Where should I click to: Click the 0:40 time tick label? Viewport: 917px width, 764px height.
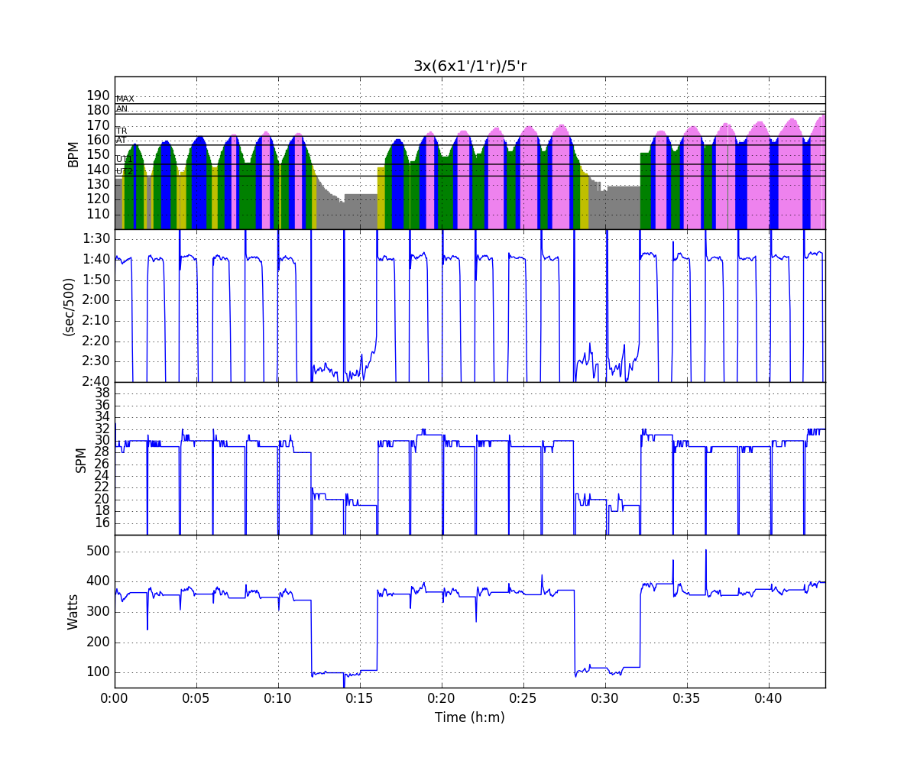tap(768, 698)
